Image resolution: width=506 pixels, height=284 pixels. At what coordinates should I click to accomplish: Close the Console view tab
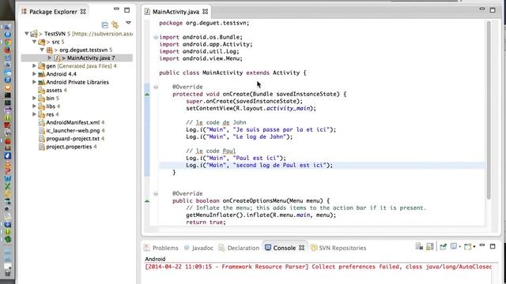pyautogui.click(x=302, y=248)
